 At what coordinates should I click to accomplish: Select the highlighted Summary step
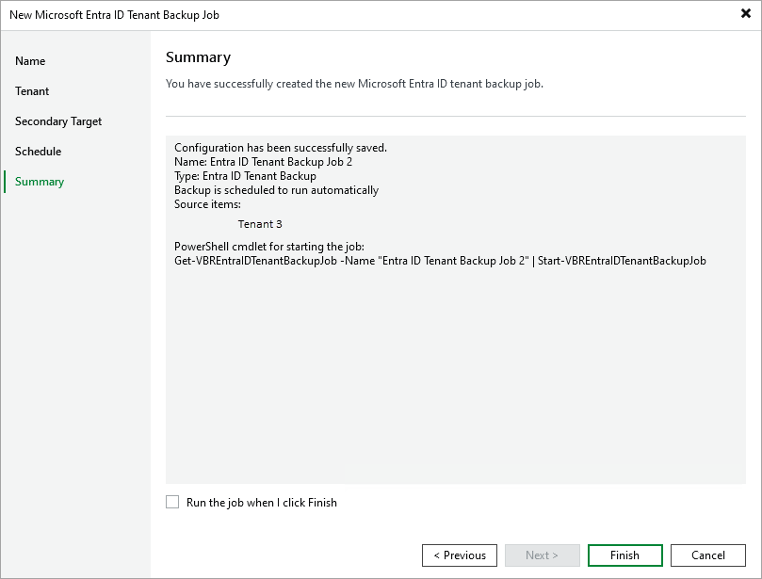coord(39,181)
